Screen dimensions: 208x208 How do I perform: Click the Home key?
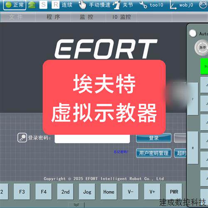click(109, 192)
